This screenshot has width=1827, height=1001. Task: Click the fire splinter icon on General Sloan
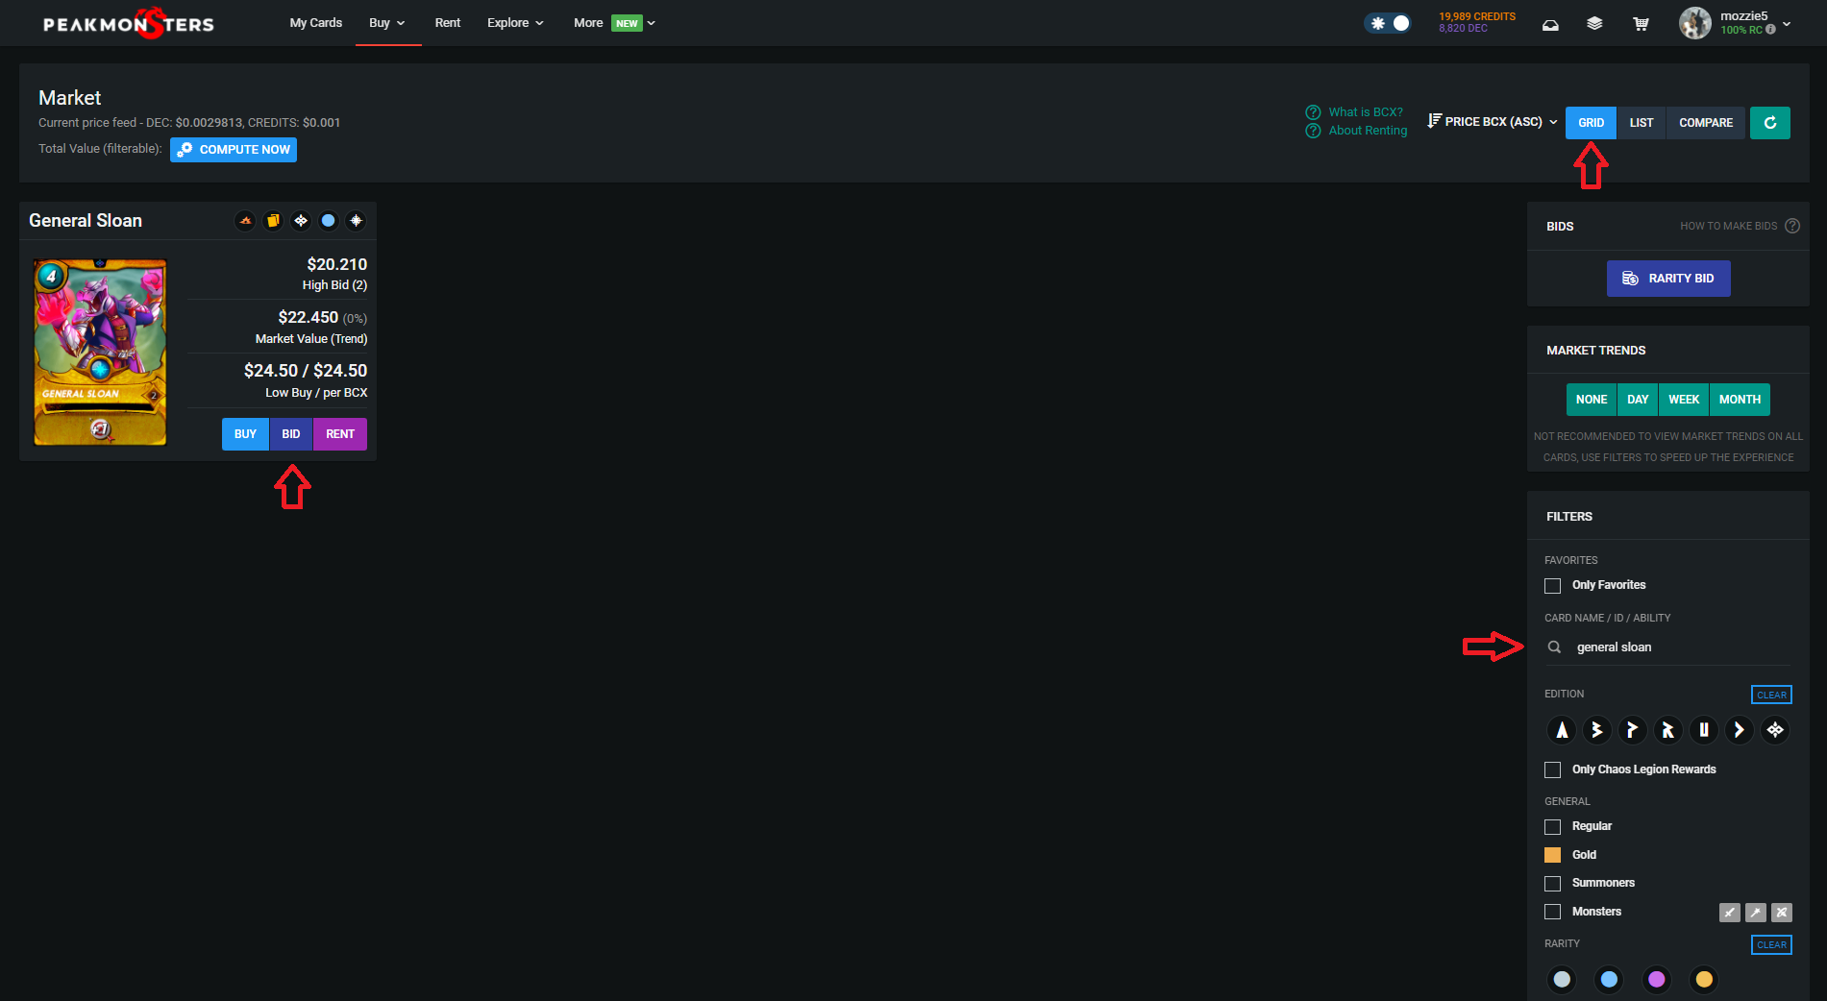pyautogui.click(x=246, y=221)
